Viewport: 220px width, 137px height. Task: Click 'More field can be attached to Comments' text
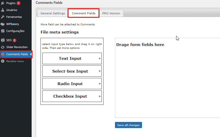[x=68, y=24]
